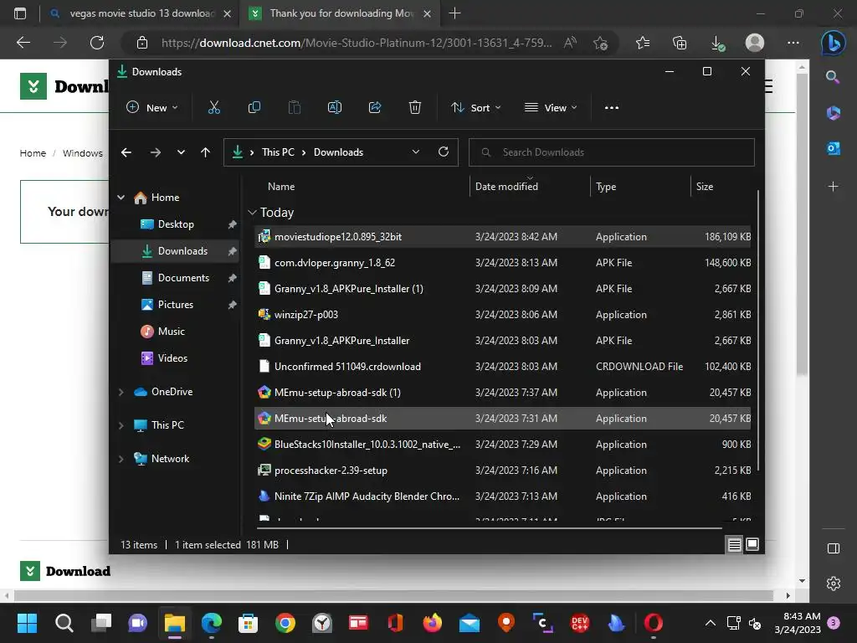Click the Share icon in Explorer toolbar
The height and width of the screenshot is (643, 857).
375,108
